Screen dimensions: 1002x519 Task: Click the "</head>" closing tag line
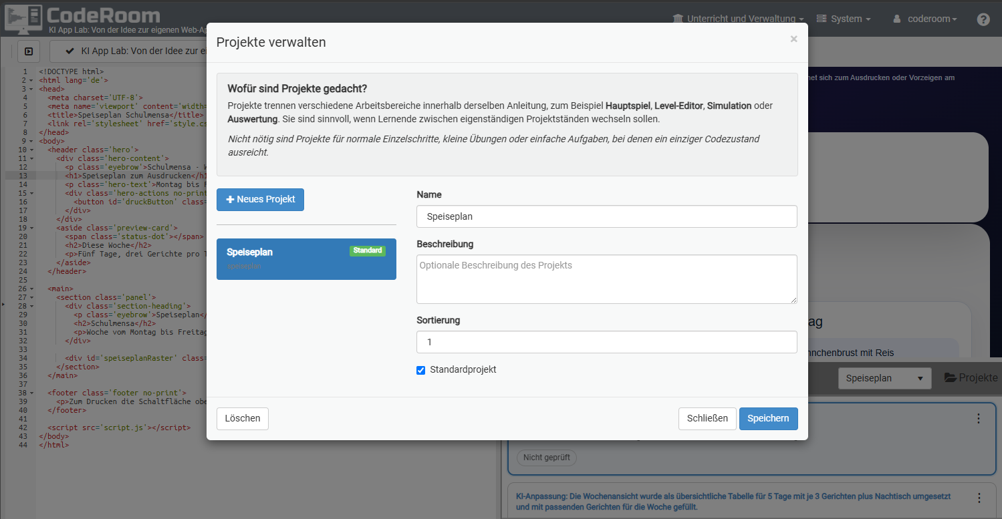pos(53,132)
